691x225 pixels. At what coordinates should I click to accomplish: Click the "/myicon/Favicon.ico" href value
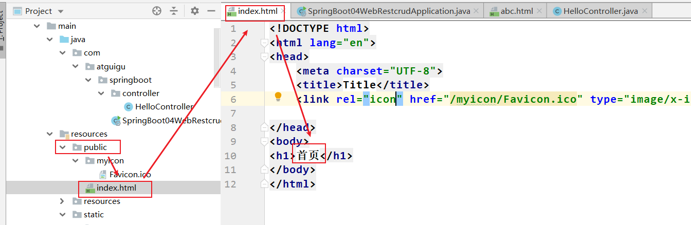point(513,99)
